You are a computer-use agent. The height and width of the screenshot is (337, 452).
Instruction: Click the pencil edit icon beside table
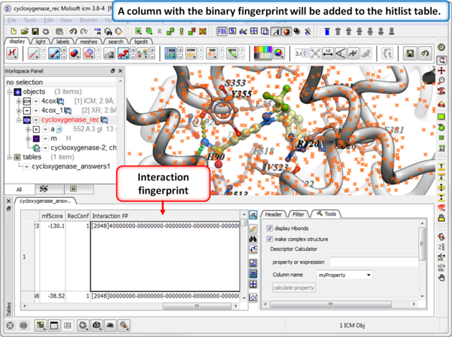coord(253,228)
